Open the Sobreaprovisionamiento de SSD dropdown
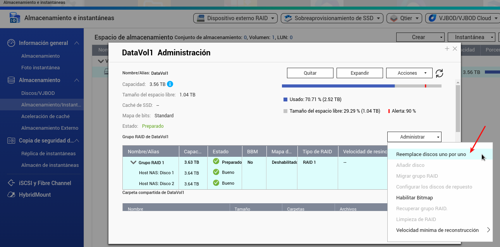 tap(332, 18)
